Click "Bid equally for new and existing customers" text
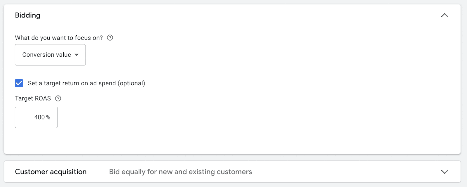Screen dimensions: 467x187 click(x=180, y=172)
